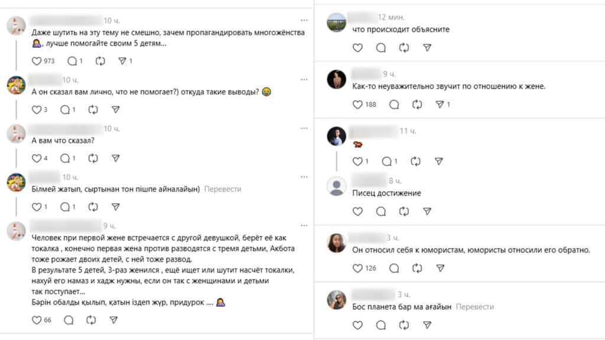Share the "А он сказал вам лично" comment
The width and height of the screenshot is (605, 340).
coord(116,109)
